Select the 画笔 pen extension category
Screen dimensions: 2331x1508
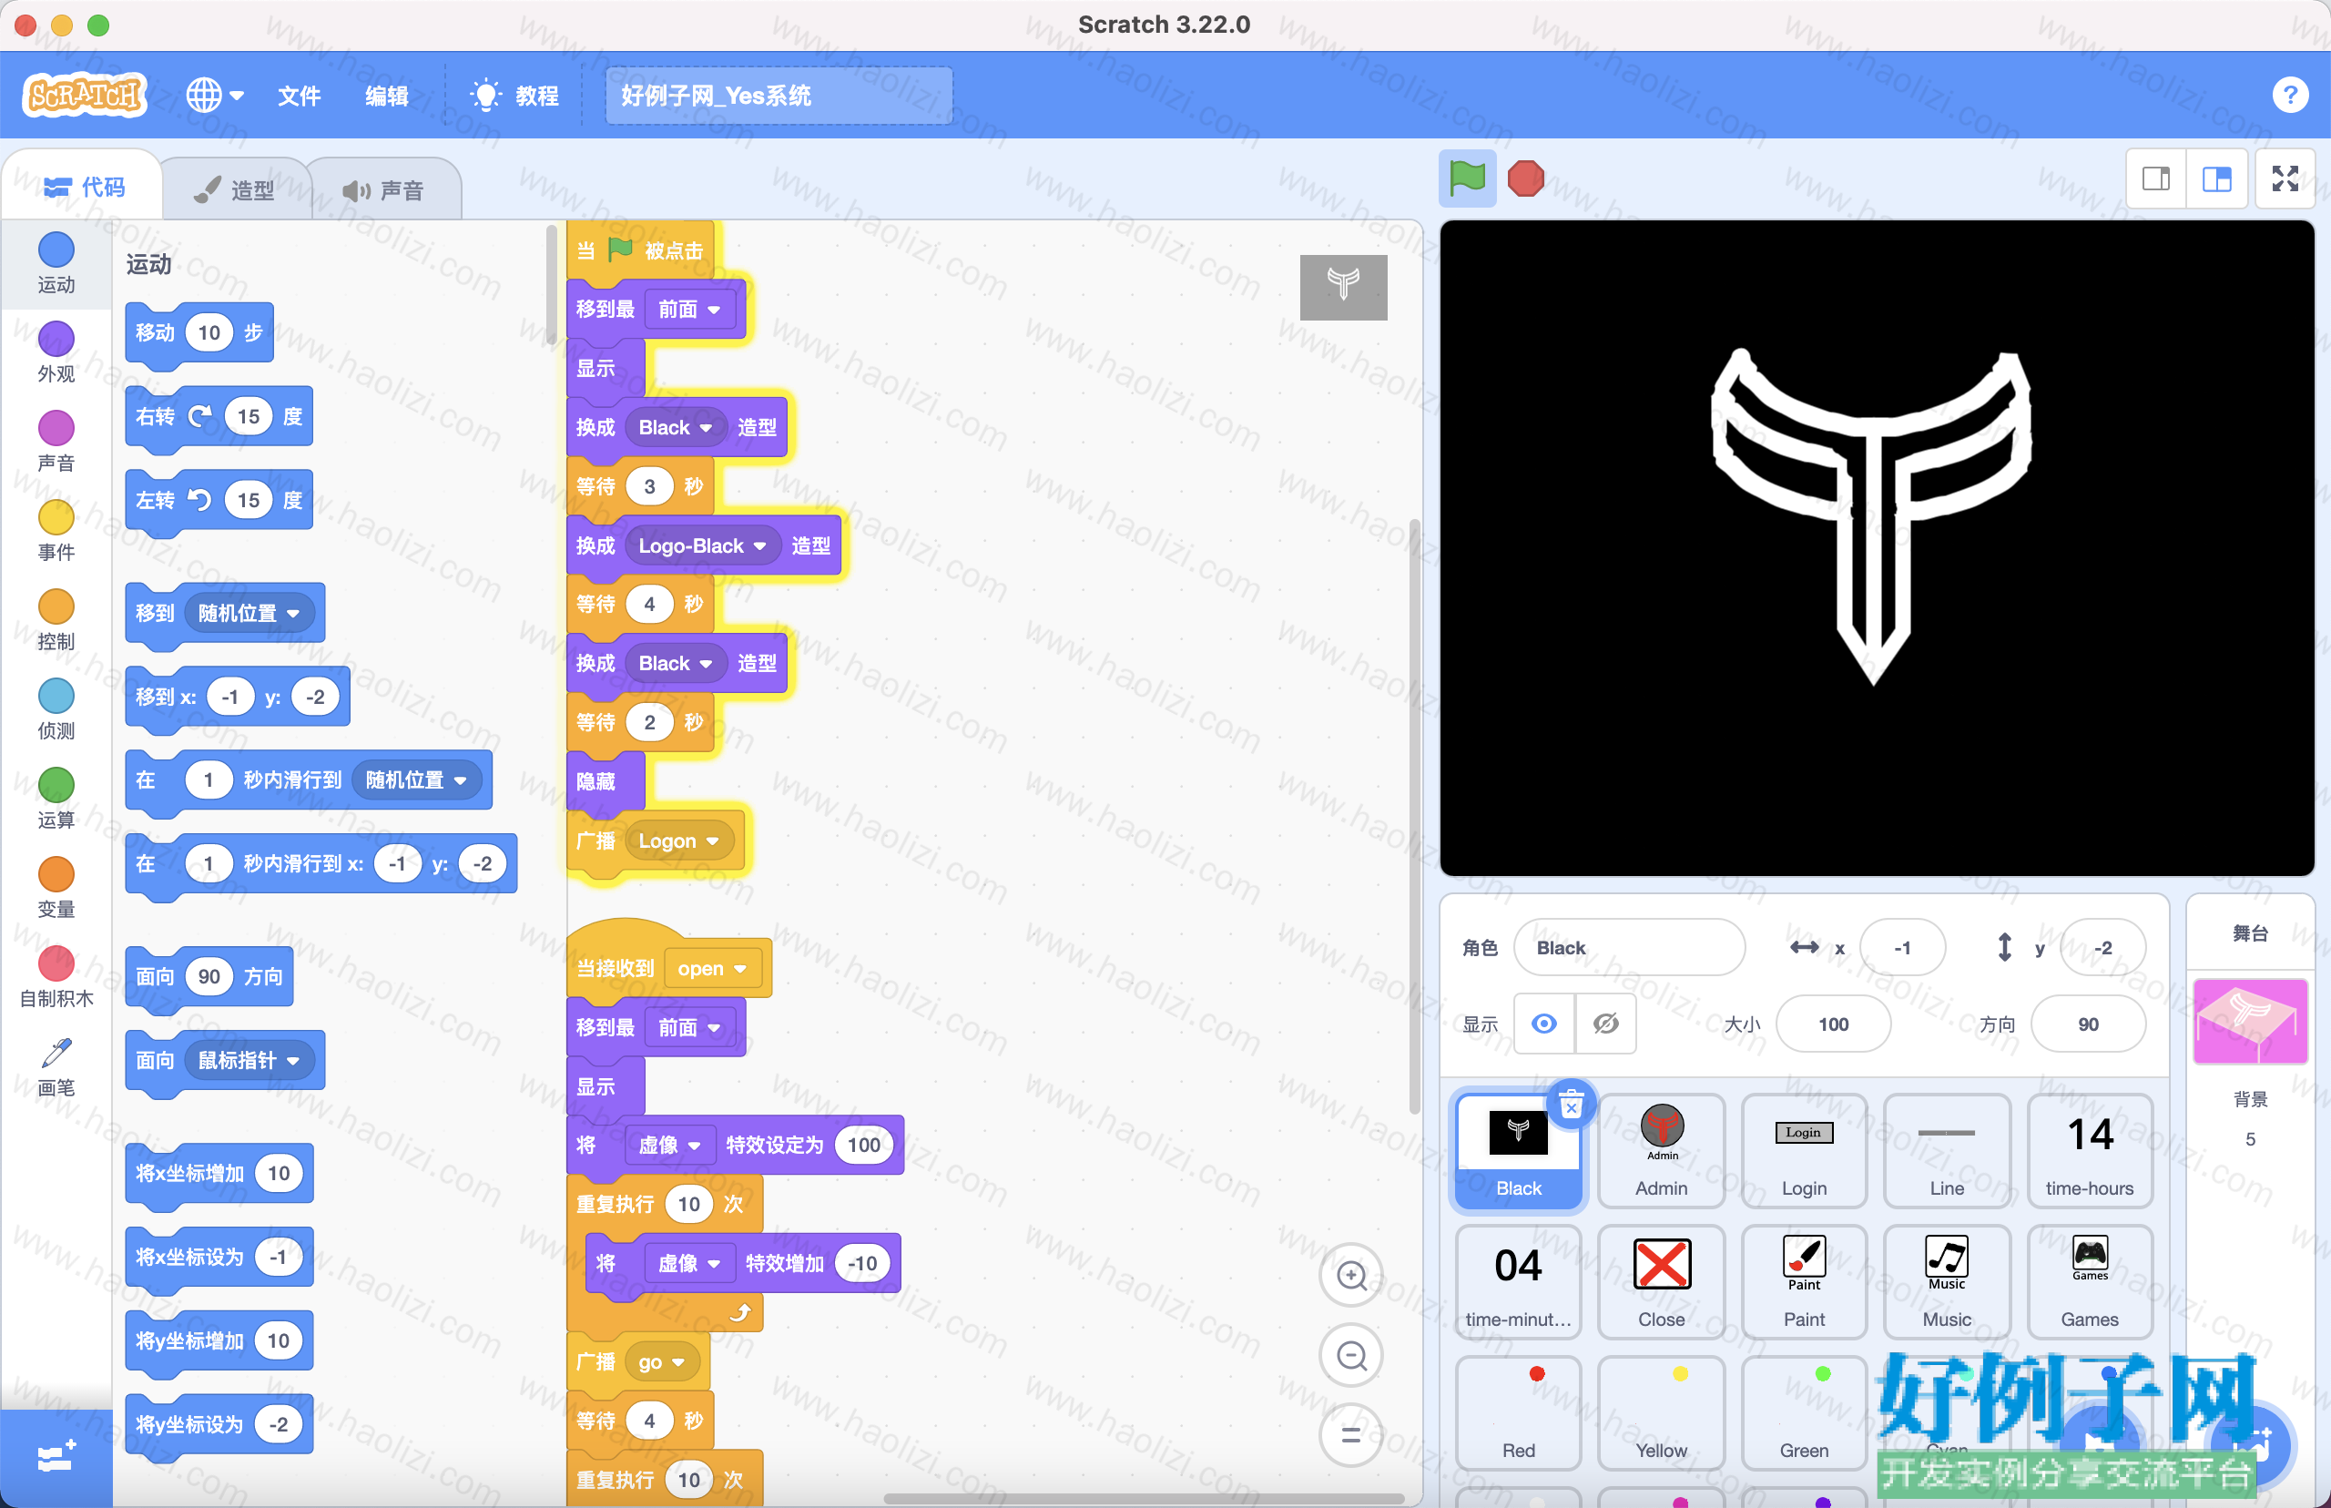[56, 1067]
